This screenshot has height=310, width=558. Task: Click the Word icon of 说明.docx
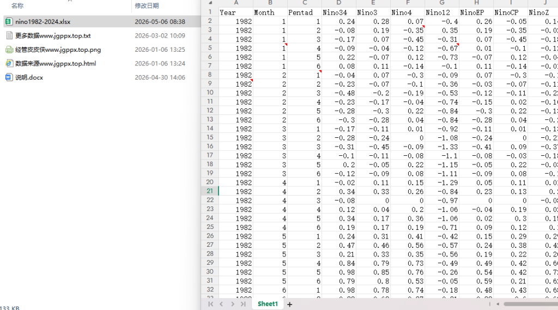[x=9, y=77]
